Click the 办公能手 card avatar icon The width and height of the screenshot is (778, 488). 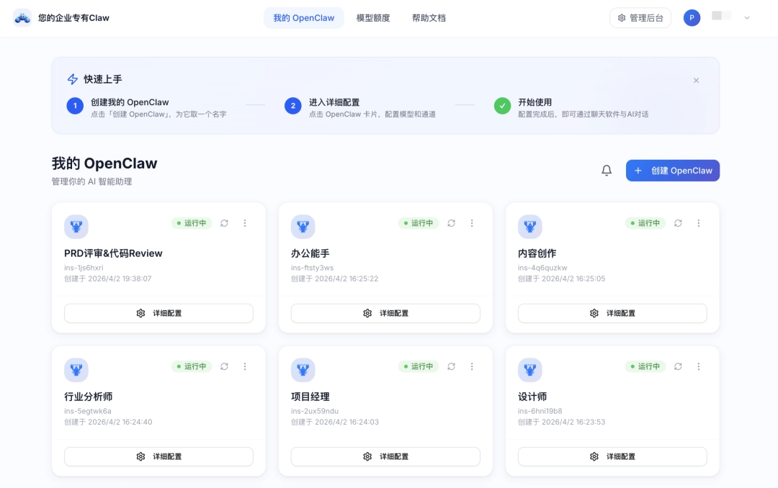303,226
